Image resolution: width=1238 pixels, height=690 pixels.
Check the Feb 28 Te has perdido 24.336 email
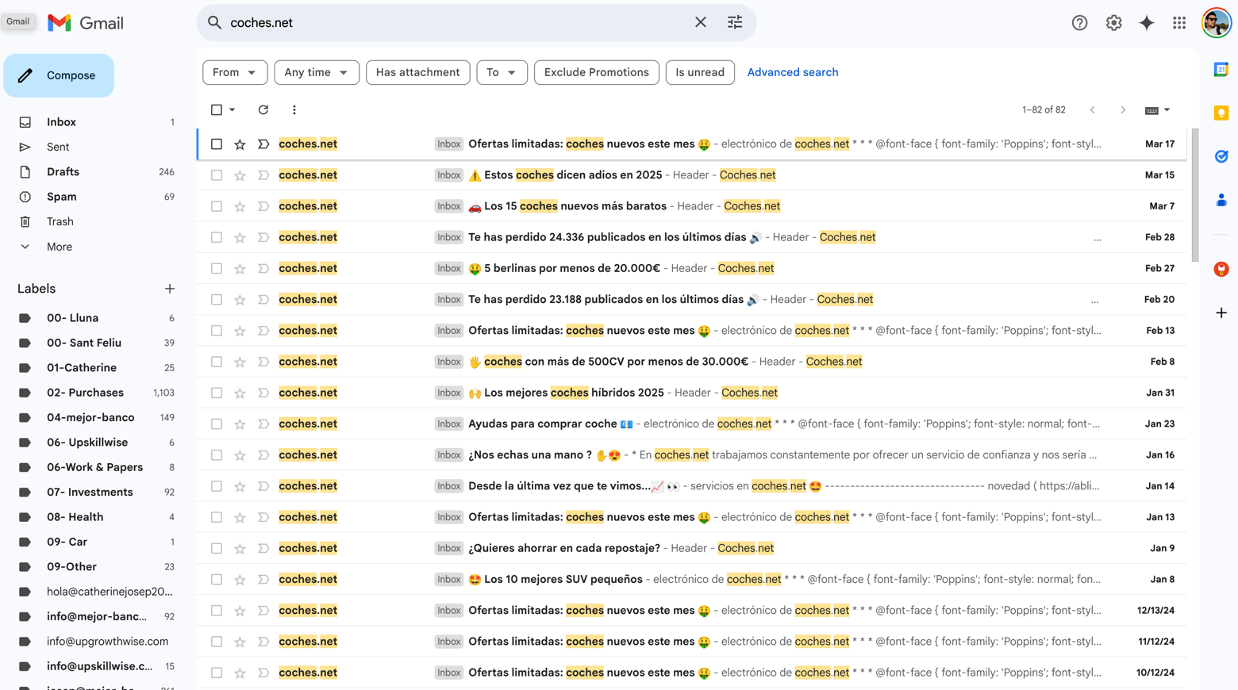(217, 237)
